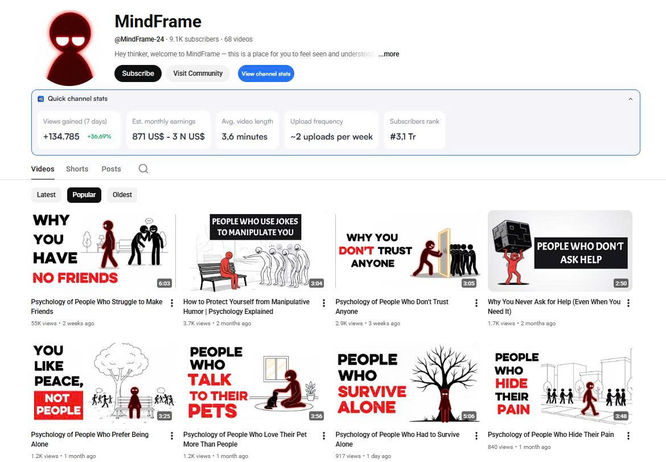Collapse the Quick channel stats panel

coord(630,99)
